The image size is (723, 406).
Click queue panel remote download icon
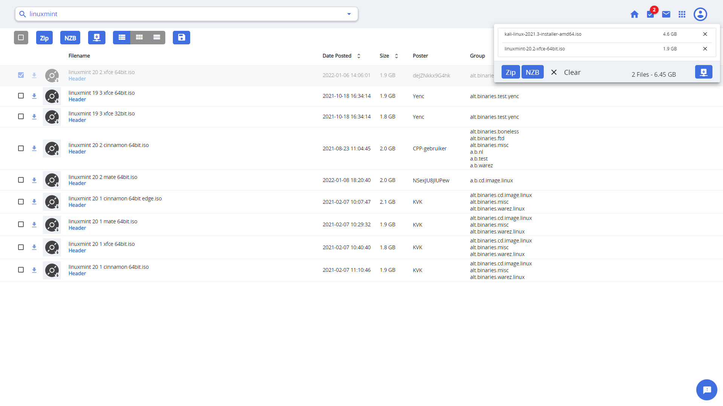(x=704, y=72)
